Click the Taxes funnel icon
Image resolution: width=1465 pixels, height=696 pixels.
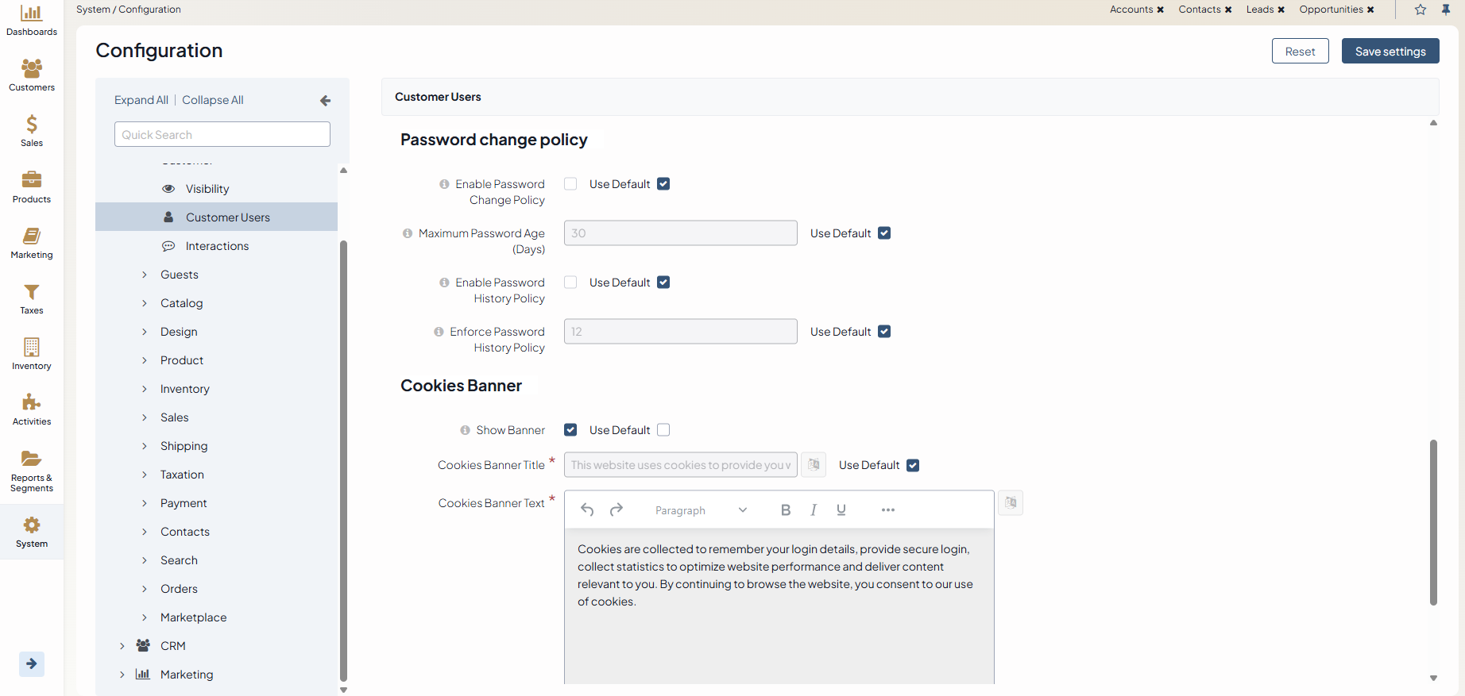pyautogui.click(x=32, y=292)
